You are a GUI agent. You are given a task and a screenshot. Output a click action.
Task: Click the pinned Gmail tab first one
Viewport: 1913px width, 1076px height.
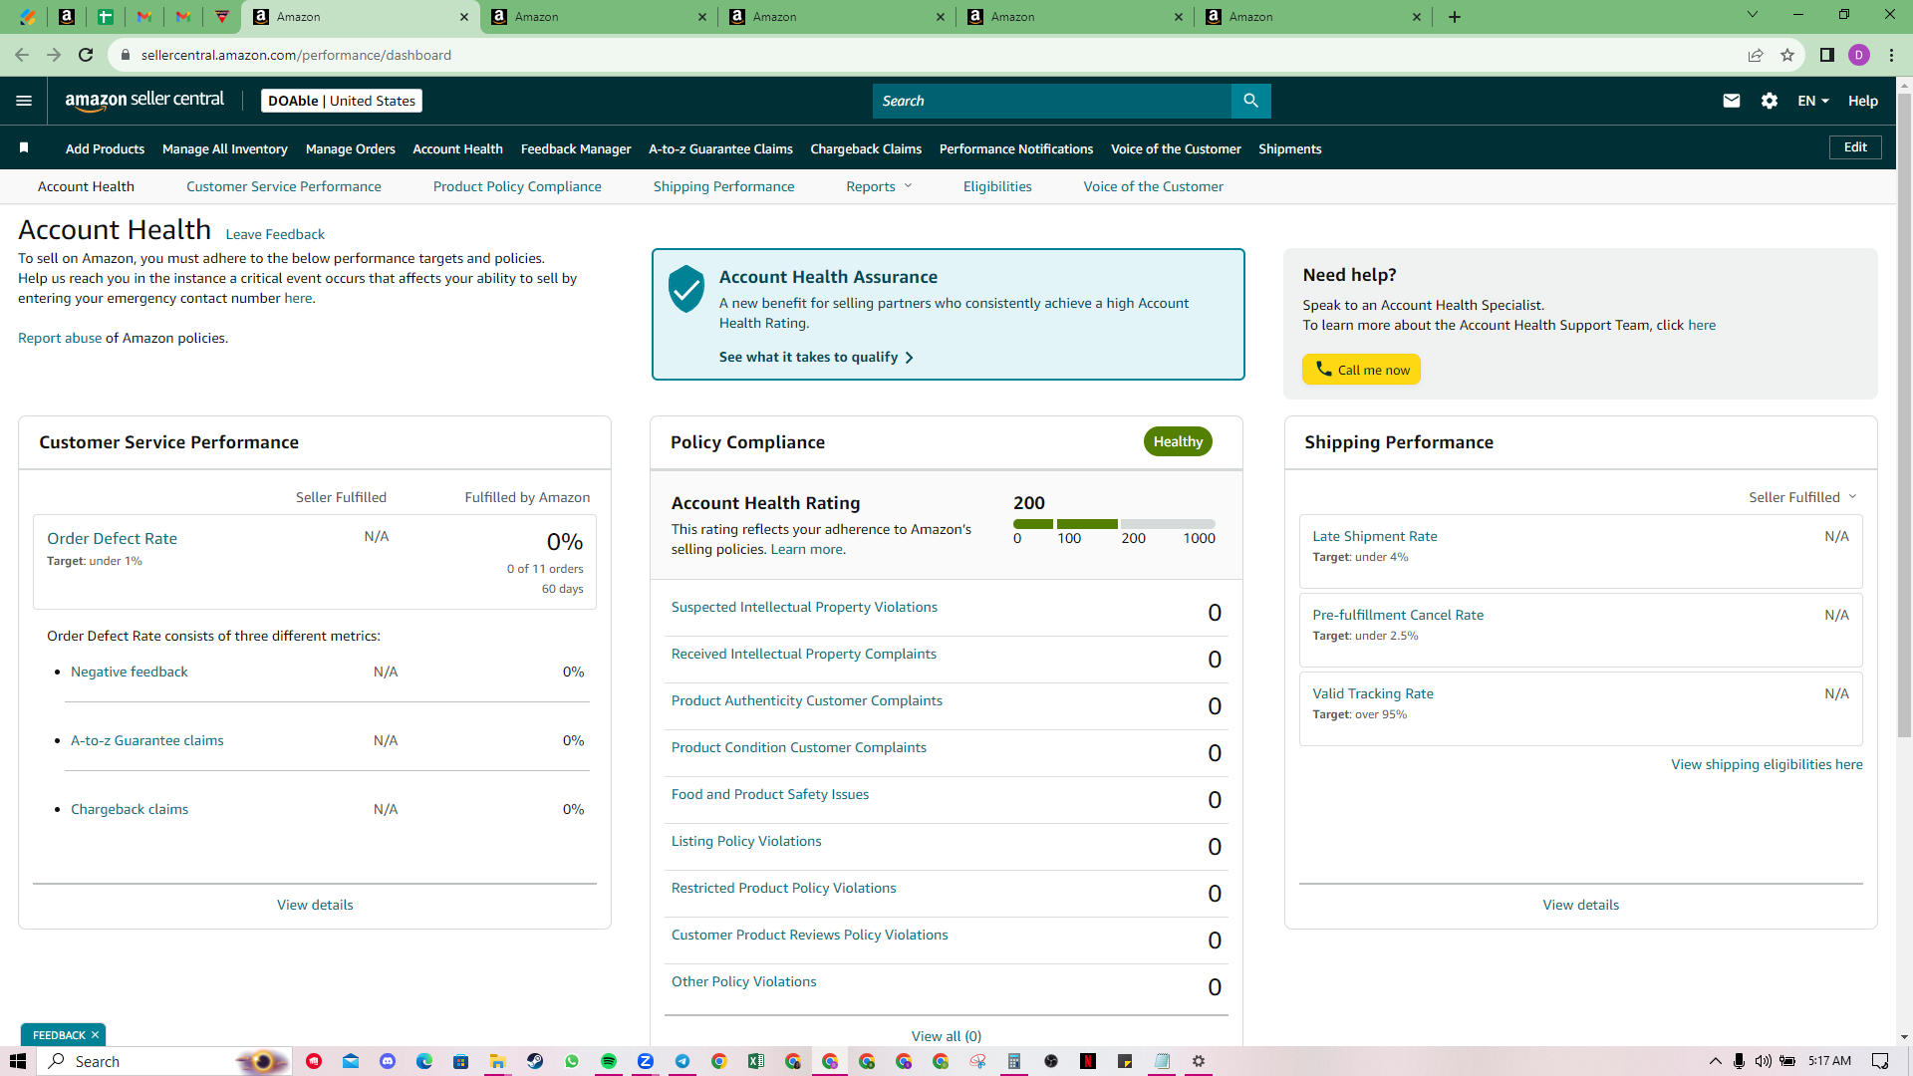point(144,17)
